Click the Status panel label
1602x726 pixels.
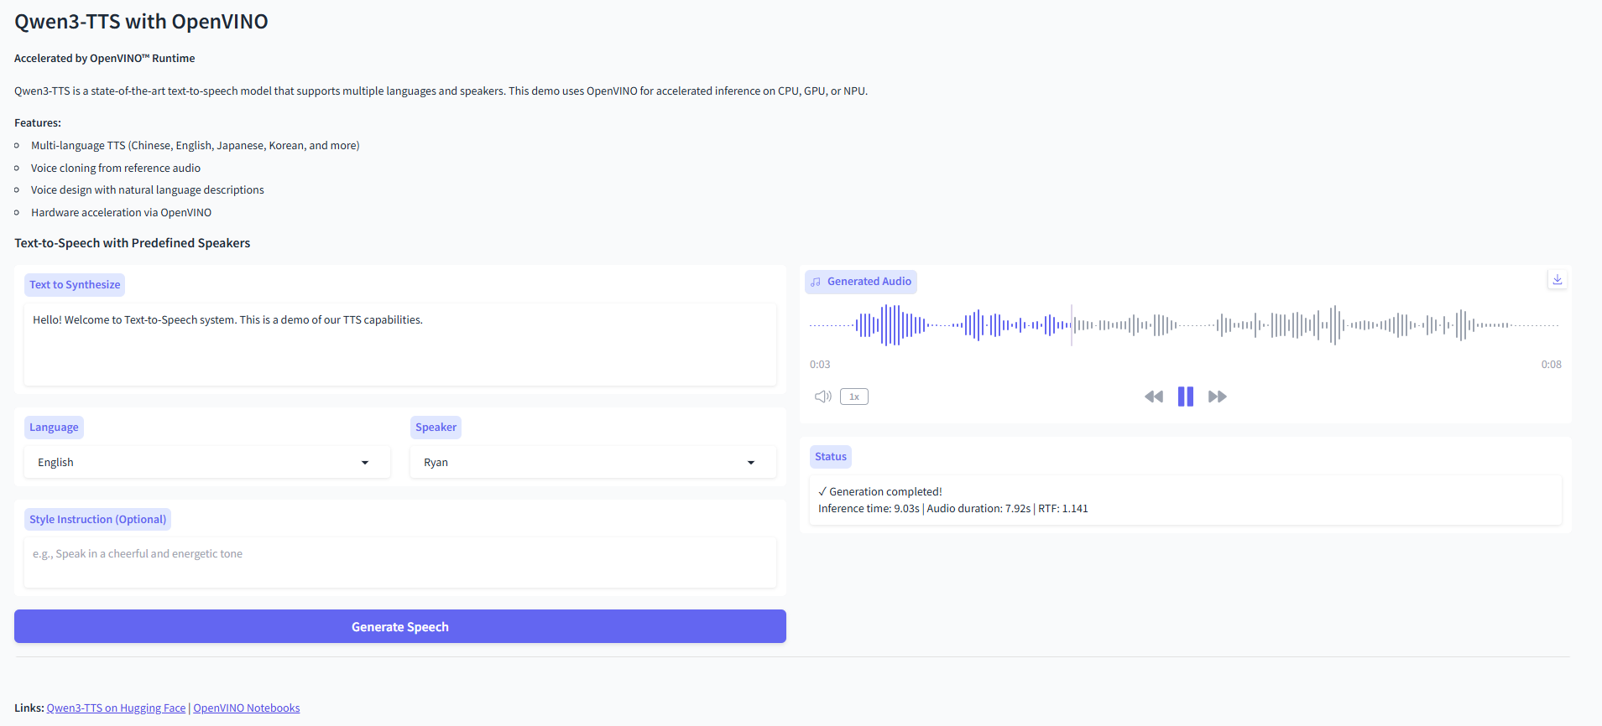(x=831, y=457)
